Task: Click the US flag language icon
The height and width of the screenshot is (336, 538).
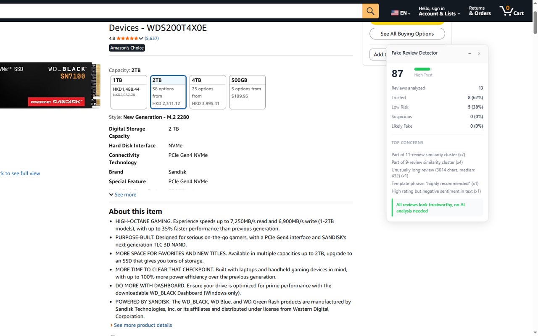Action: coord(395,13)
